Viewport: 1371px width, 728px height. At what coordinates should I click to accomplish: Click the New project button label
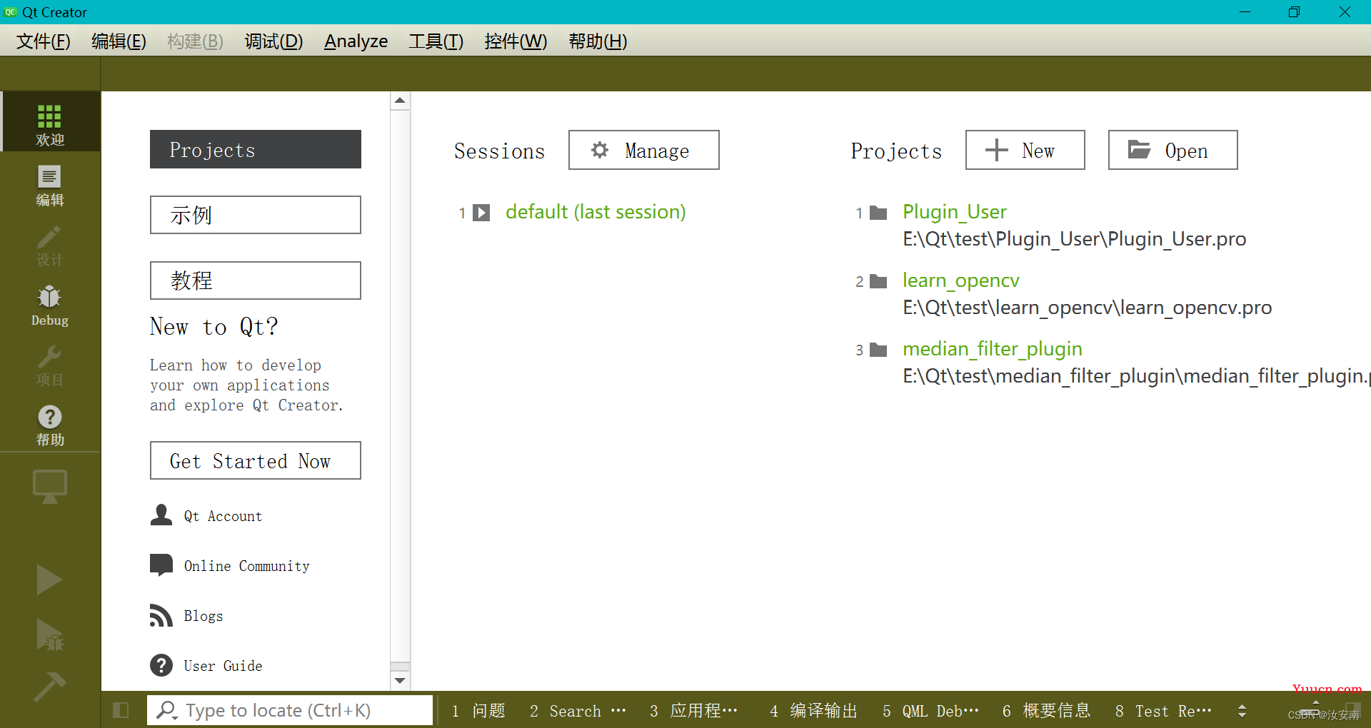1038,151
